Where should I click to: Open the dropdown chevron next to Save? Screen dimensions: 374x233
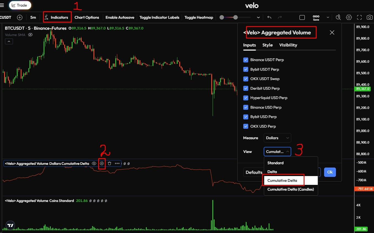pos(328,17)
